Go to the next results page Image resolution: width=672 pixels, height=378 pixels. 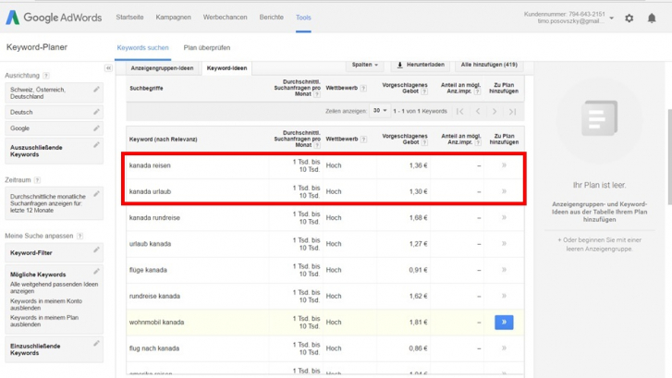495,112
